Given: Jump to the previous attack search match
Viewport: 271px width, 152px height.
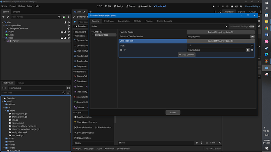Looking at the screenshot, I should click(197, 143).
